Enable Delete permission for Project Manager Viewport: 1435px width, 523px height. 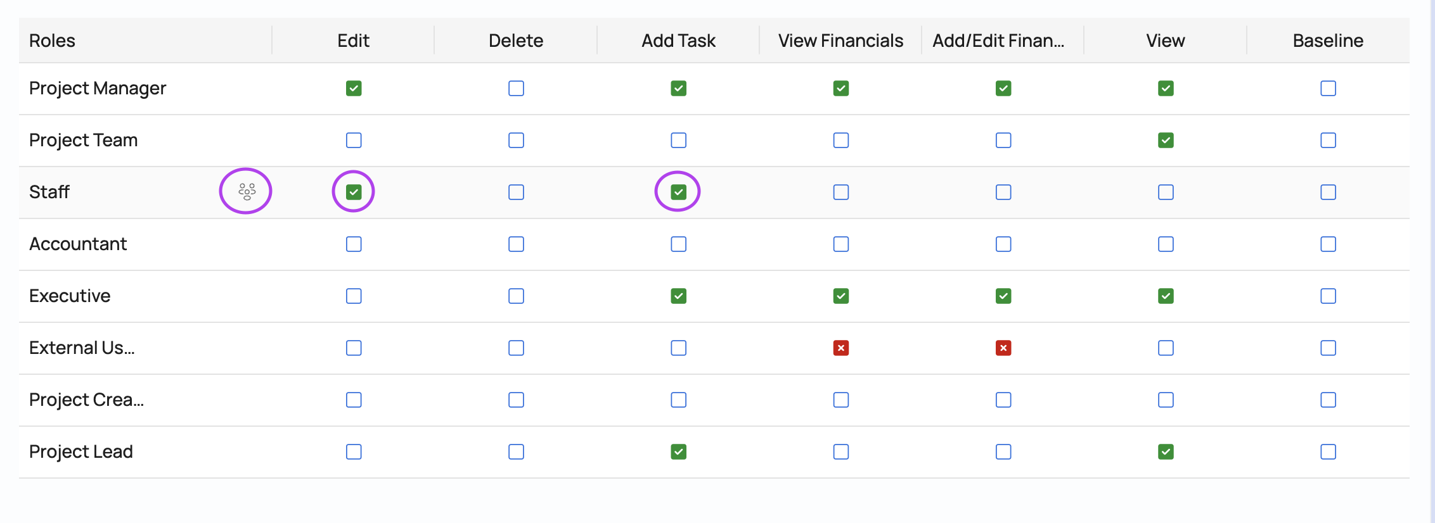516,88
